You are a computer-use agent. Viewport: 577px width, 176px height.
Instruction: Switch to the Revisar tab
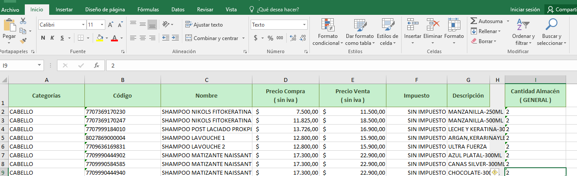[205, 10]
